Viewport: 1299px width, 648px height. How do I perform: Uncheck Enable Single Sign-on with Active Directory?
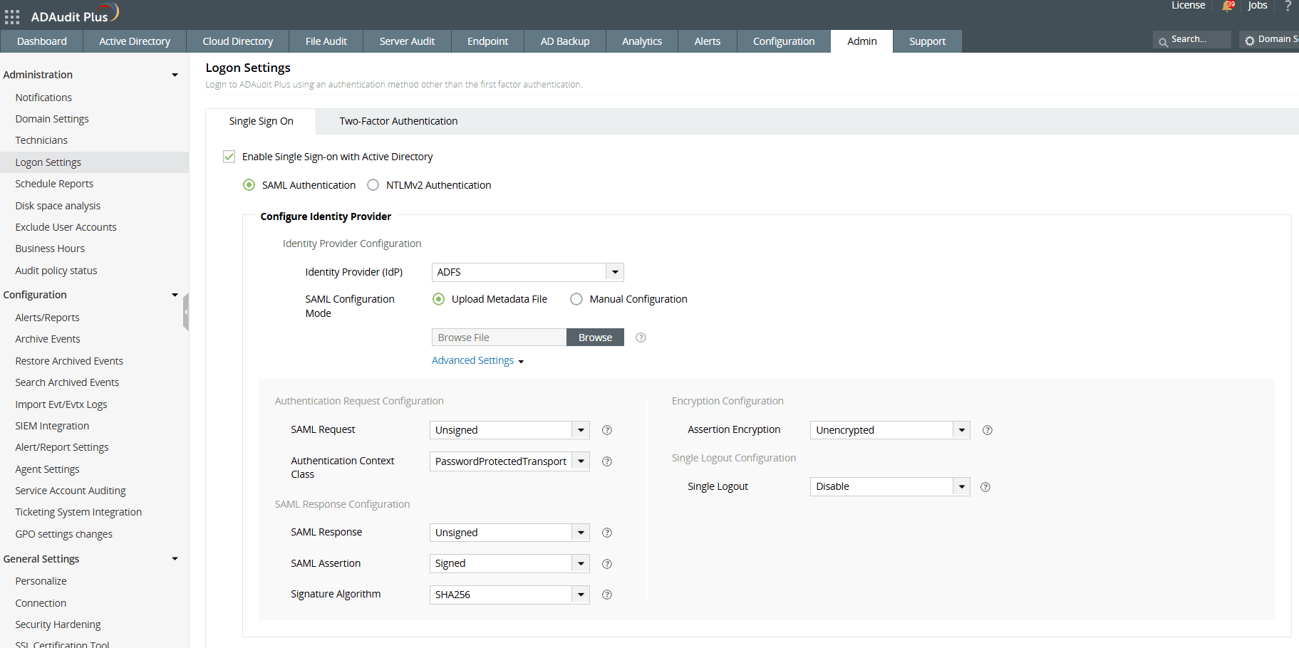click(x=229, y=156)
